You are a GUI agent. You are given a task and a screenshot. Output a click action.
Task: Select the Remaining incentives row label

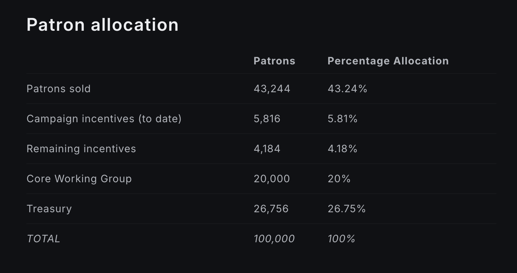pos(81,149)
